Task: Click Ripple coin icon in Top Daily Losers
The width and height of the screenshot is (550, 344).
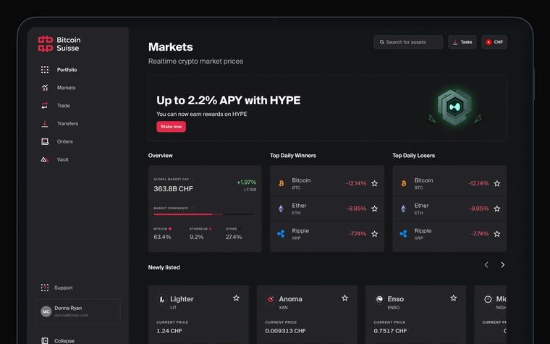Action: 403,234
